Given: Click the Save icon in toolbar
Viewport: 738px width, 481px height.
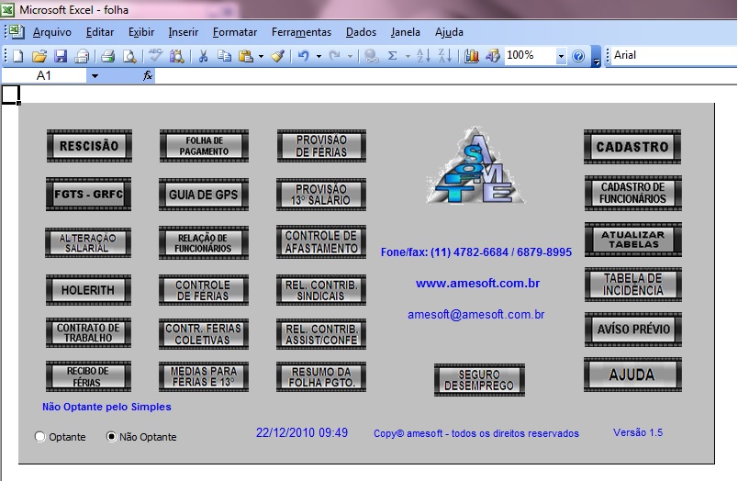Looking at the screenshot, I should (61, 56).
